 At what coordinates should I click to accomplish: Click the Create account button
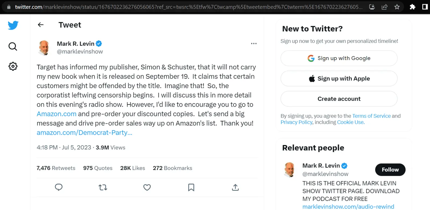tap(339, 99)
